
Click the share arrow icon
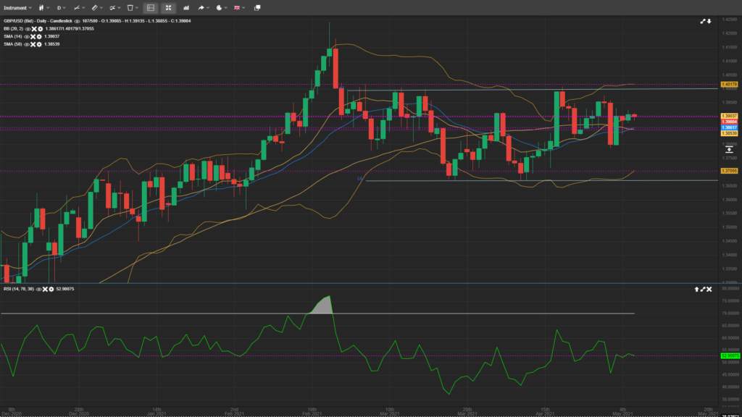click(201, 7)
